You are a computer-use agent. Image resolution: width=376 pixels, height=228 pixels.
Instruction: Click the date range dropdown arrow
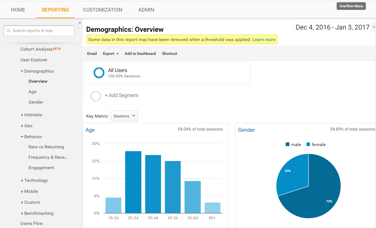coord(374,27)
